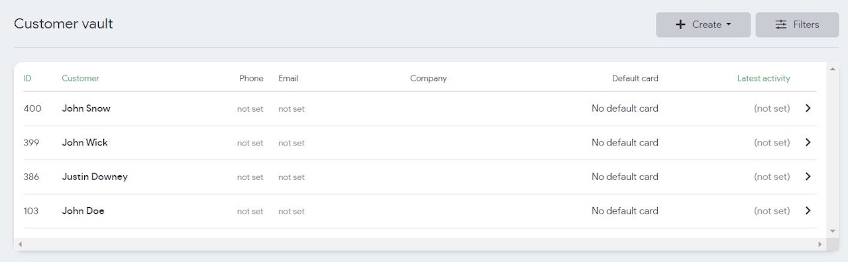848x262 pixels.
Task: Click the plus icon on Create
Action: (680, 24)
